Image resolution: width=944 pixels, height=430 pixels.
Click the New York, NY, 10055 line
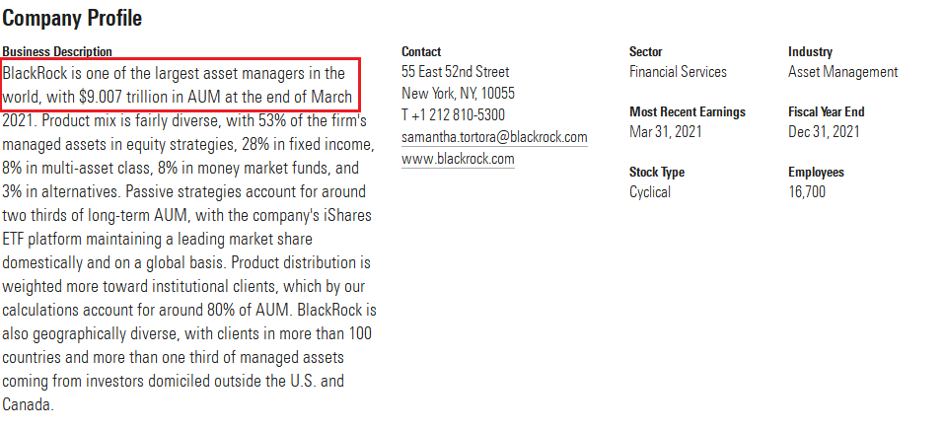pyautogui.click(x=458, y=94)
